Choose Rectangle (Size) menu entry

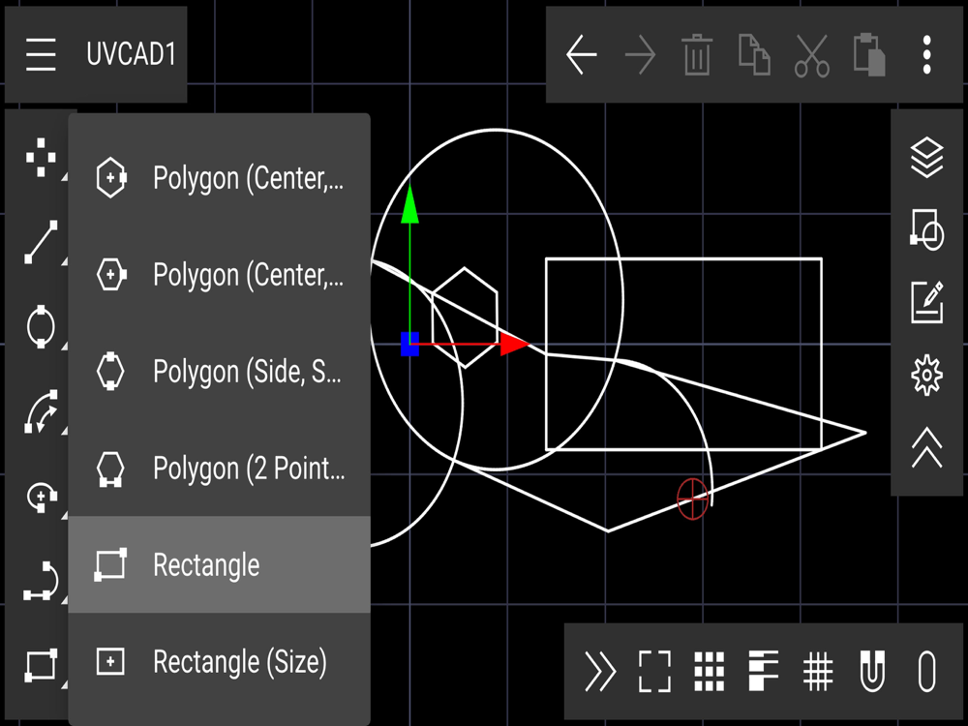[x=219, y=662]
